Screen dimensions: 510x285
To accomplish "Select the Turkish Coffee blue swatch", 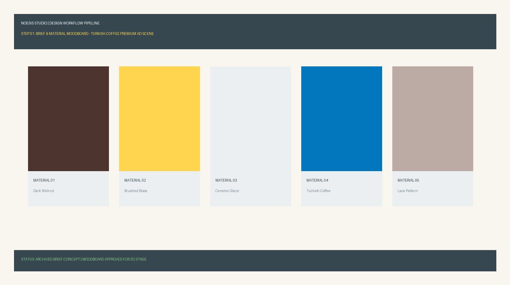I will pos(342,119).
